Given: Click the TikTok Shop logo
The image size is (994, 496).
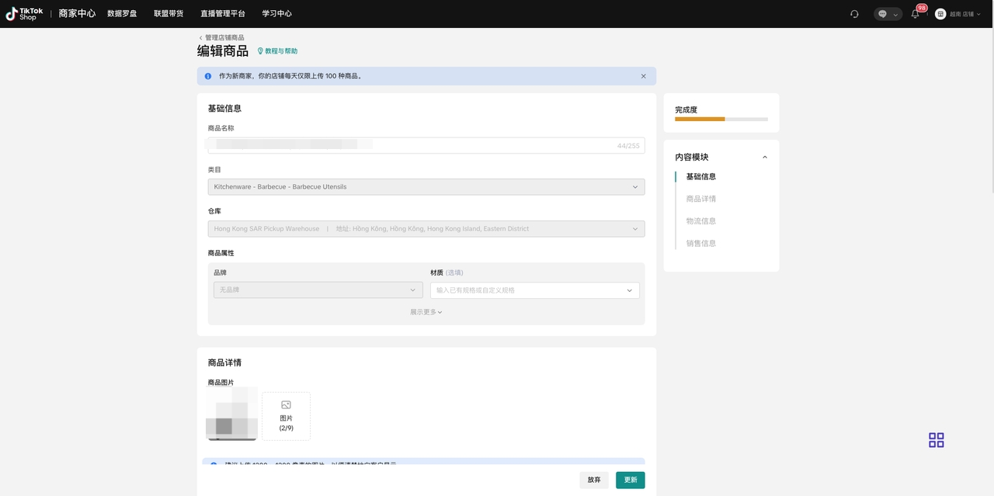Looking at the screenshot, I should [x=25, y=14].
